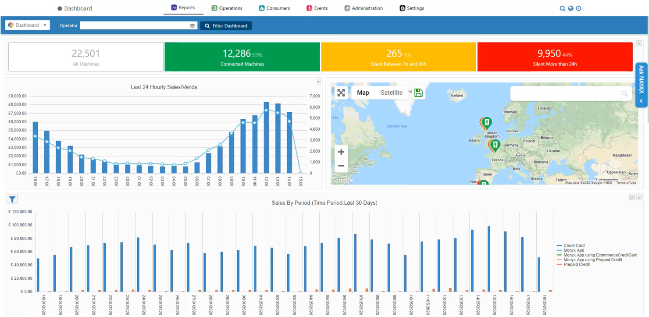Open the Operator list icon inside the field

(x=192, y=25)
